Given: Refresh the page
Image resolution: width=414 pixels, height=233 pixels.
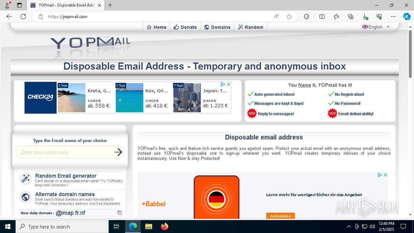Looking at the screenshot, I should pos(23,17).
